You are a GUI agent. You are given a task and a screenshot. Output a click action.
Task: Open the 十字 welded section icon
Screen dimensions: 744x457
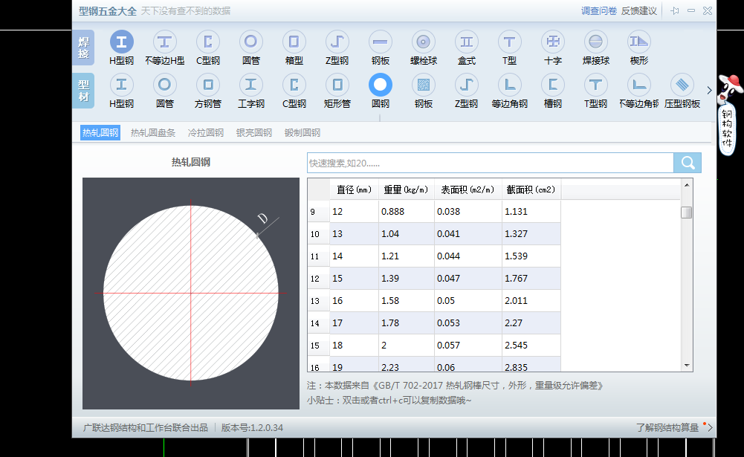[553, 42]
